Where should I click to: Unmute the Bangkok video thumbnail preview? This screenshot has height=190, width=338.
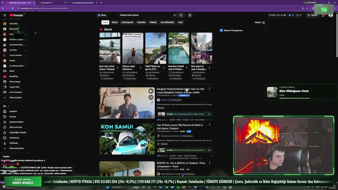pos(151,91)
